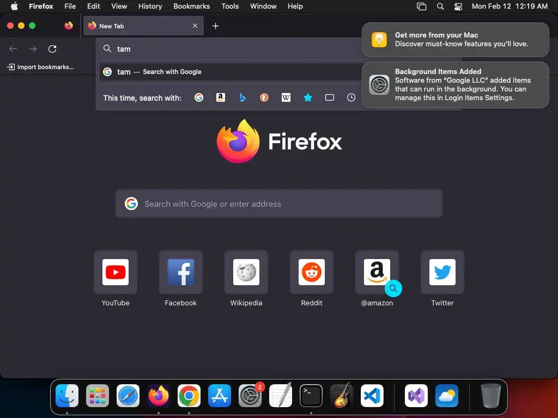Select 'tam — Search with Google' suggestion

231,72
